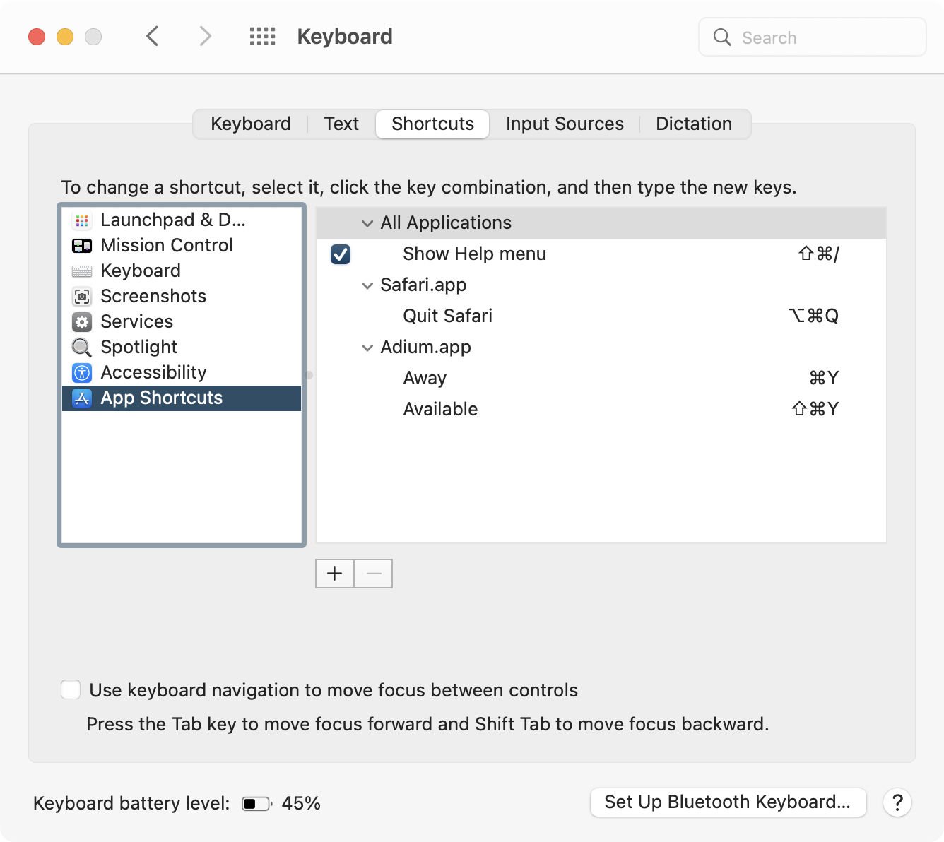The image size is (944, 842).
Task: Switch to the Input Sources tab
Action: (565, 124)
